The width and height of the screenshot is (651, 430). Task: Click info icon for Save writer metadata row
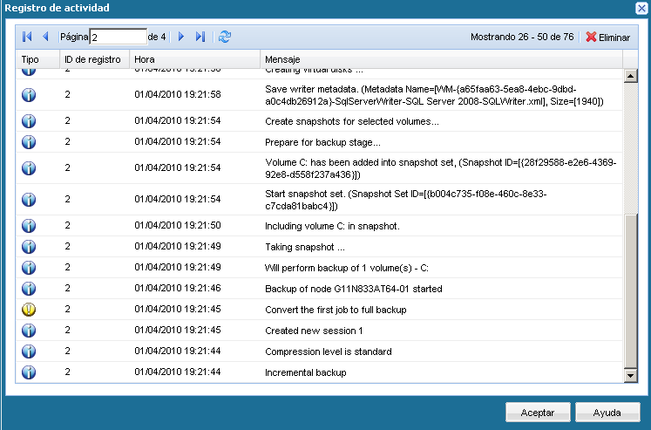pos(29,95)
